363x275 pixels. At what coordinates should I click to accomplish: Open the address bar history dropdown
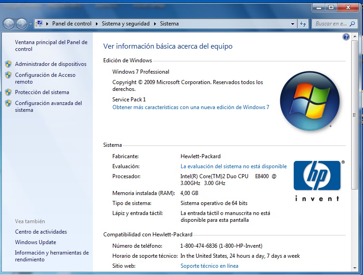[x=292, y=24]
